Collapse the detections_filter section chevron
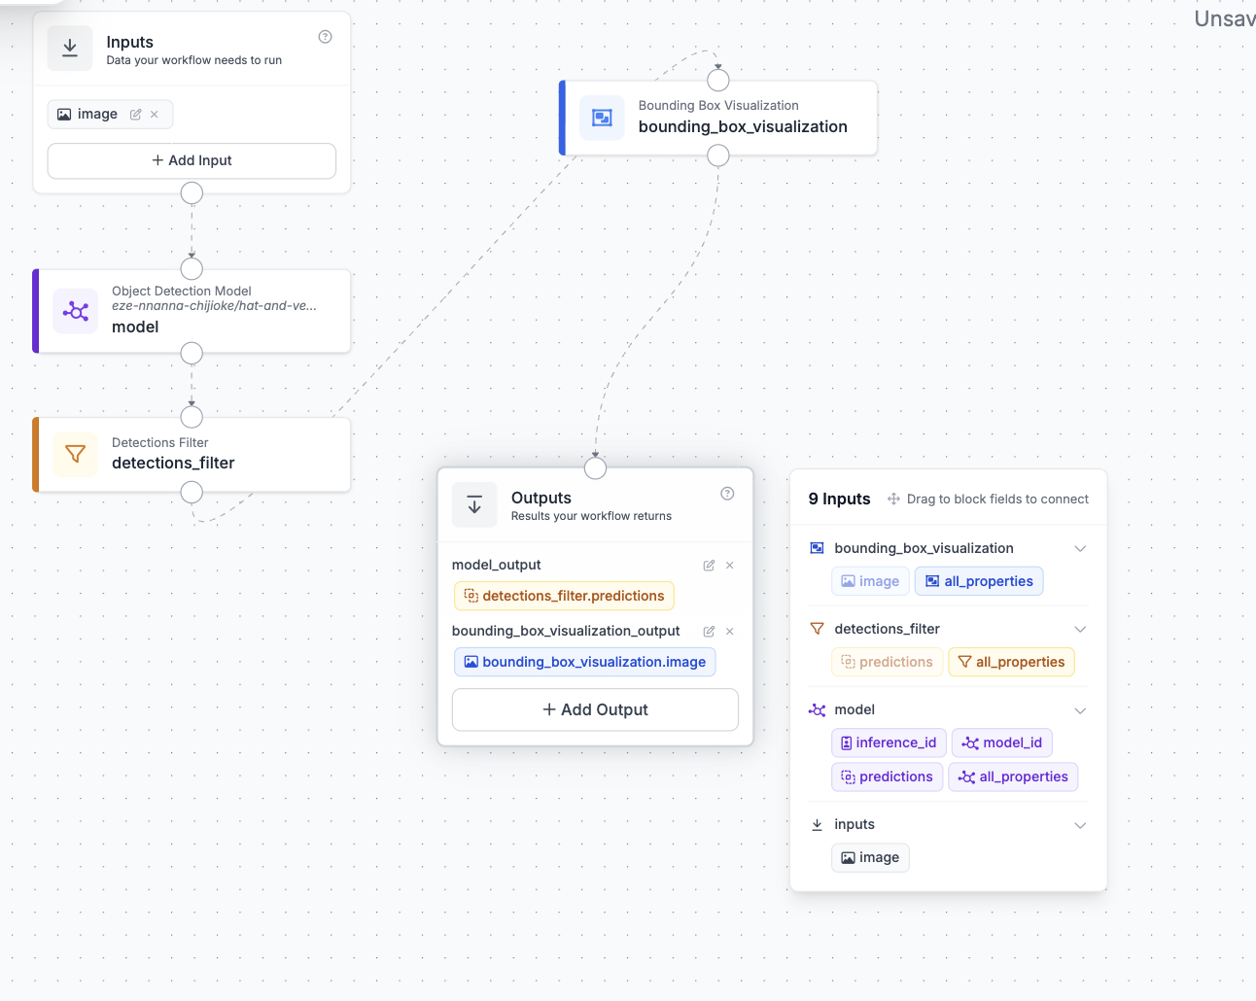 tap(1080, 630)
